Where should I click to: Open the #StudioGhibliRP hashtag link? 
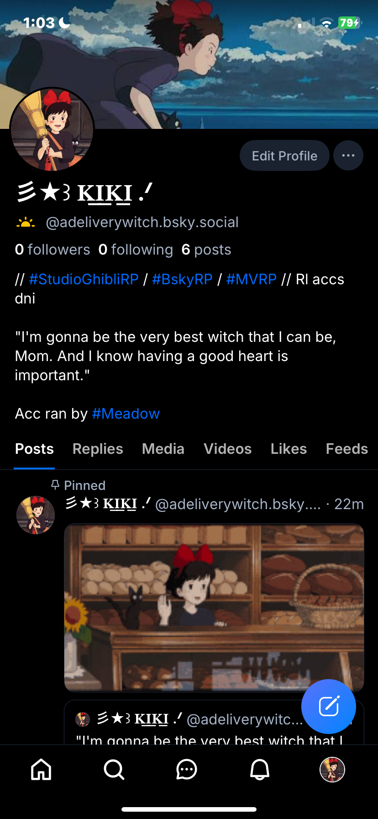click(x=84, y=279)
